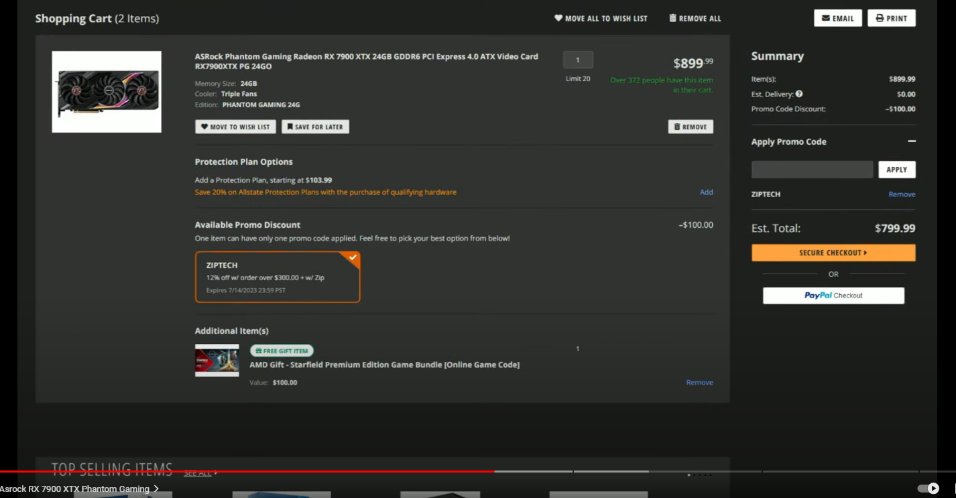Click the Apply promo code button
Viewport: 956px width, 498px height.
click(897, 170)
